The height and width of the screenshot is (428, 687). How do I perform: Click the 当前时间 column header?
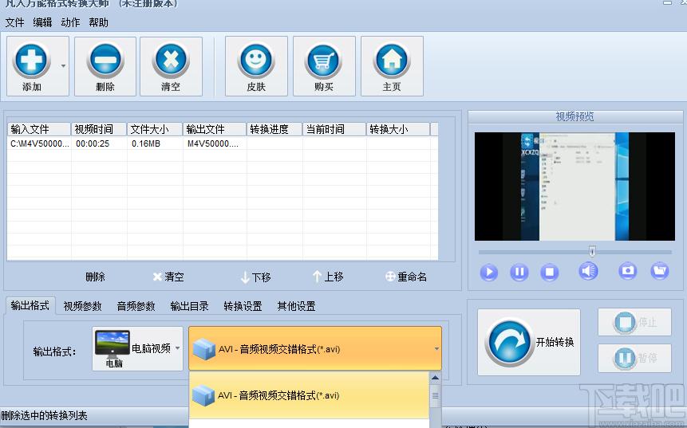point(334,129)
